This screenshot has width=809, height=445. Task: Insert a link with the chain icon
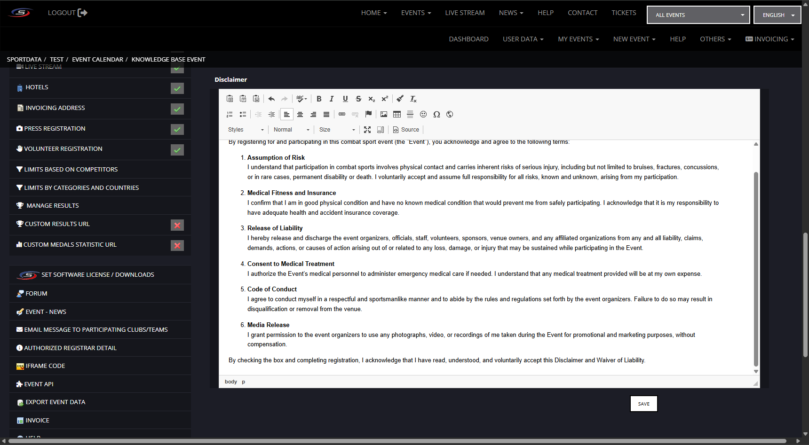pyautogui.click(x=342, y=114)
